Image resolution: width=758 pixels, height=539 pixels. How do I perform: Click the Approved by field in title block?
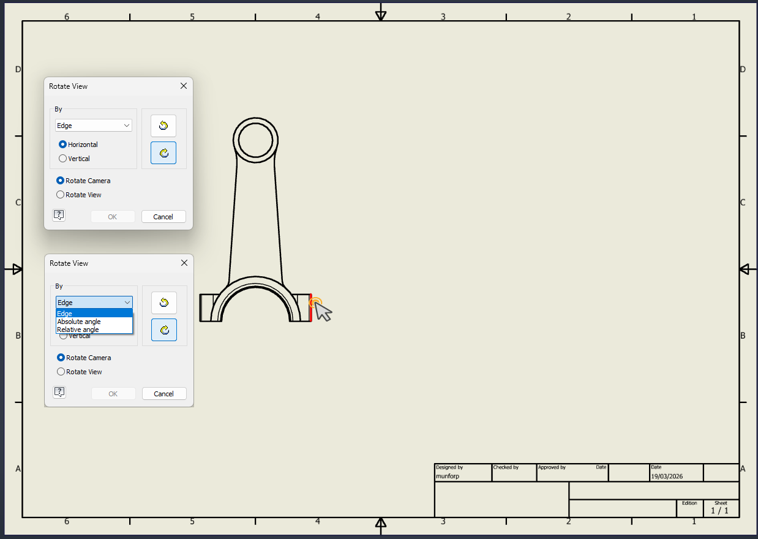[x=572, y=472]
